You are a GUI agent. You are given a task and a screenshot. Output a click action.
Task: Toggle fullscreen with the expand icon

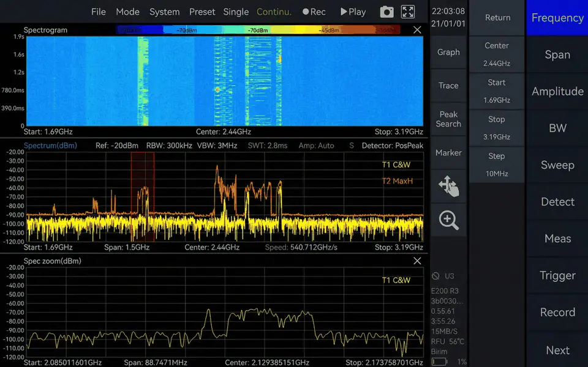408,12
